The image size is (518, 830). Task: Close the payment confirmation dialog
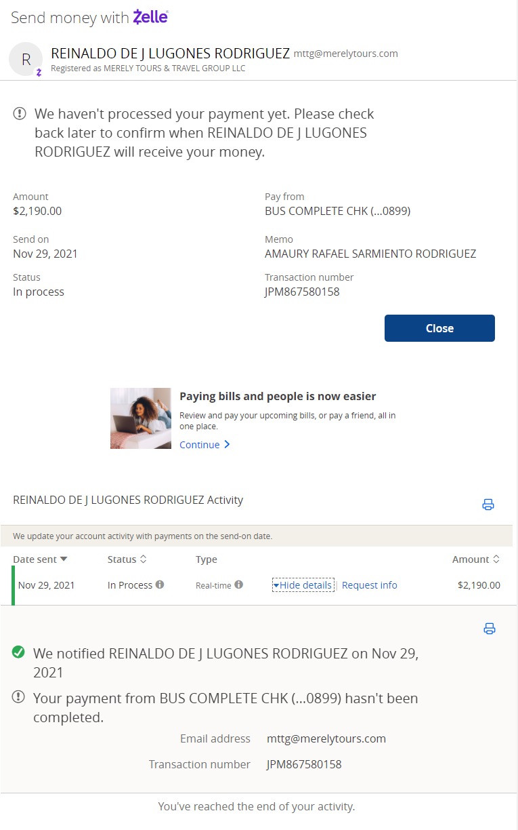[x=439, y=328]
